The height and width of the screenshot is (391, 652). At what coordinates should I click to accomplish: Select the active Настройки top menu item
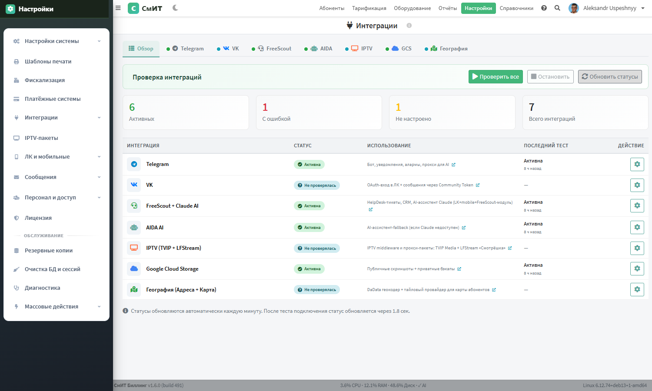tap(478, 8)
